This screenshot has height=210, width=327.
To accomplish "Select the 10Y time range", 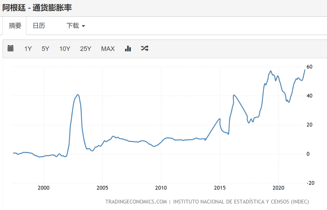I will [x=65, y=49].
